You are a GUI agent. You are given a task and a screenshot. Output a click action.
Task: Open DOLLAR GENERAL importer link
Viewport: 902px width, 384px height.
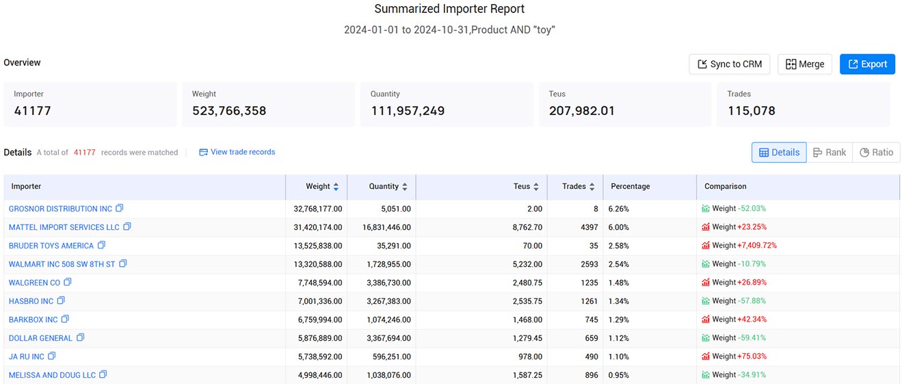pos(40,338)
